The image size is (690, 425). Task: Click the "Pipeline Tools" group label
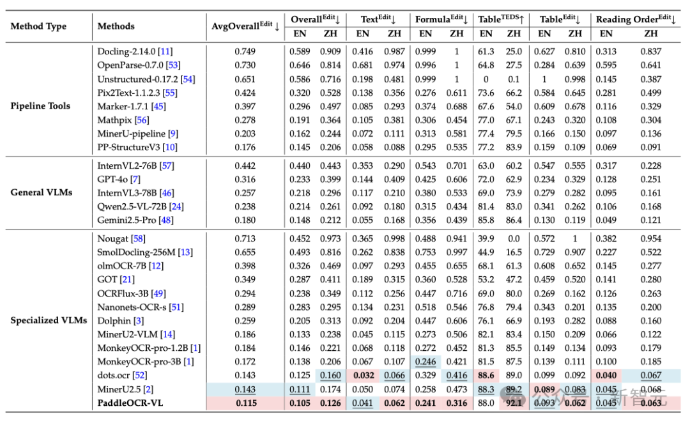(40, 106)
